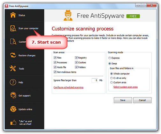
Task: Click the Scan your computer magnifier icon
Action: [x=13, y=28]
